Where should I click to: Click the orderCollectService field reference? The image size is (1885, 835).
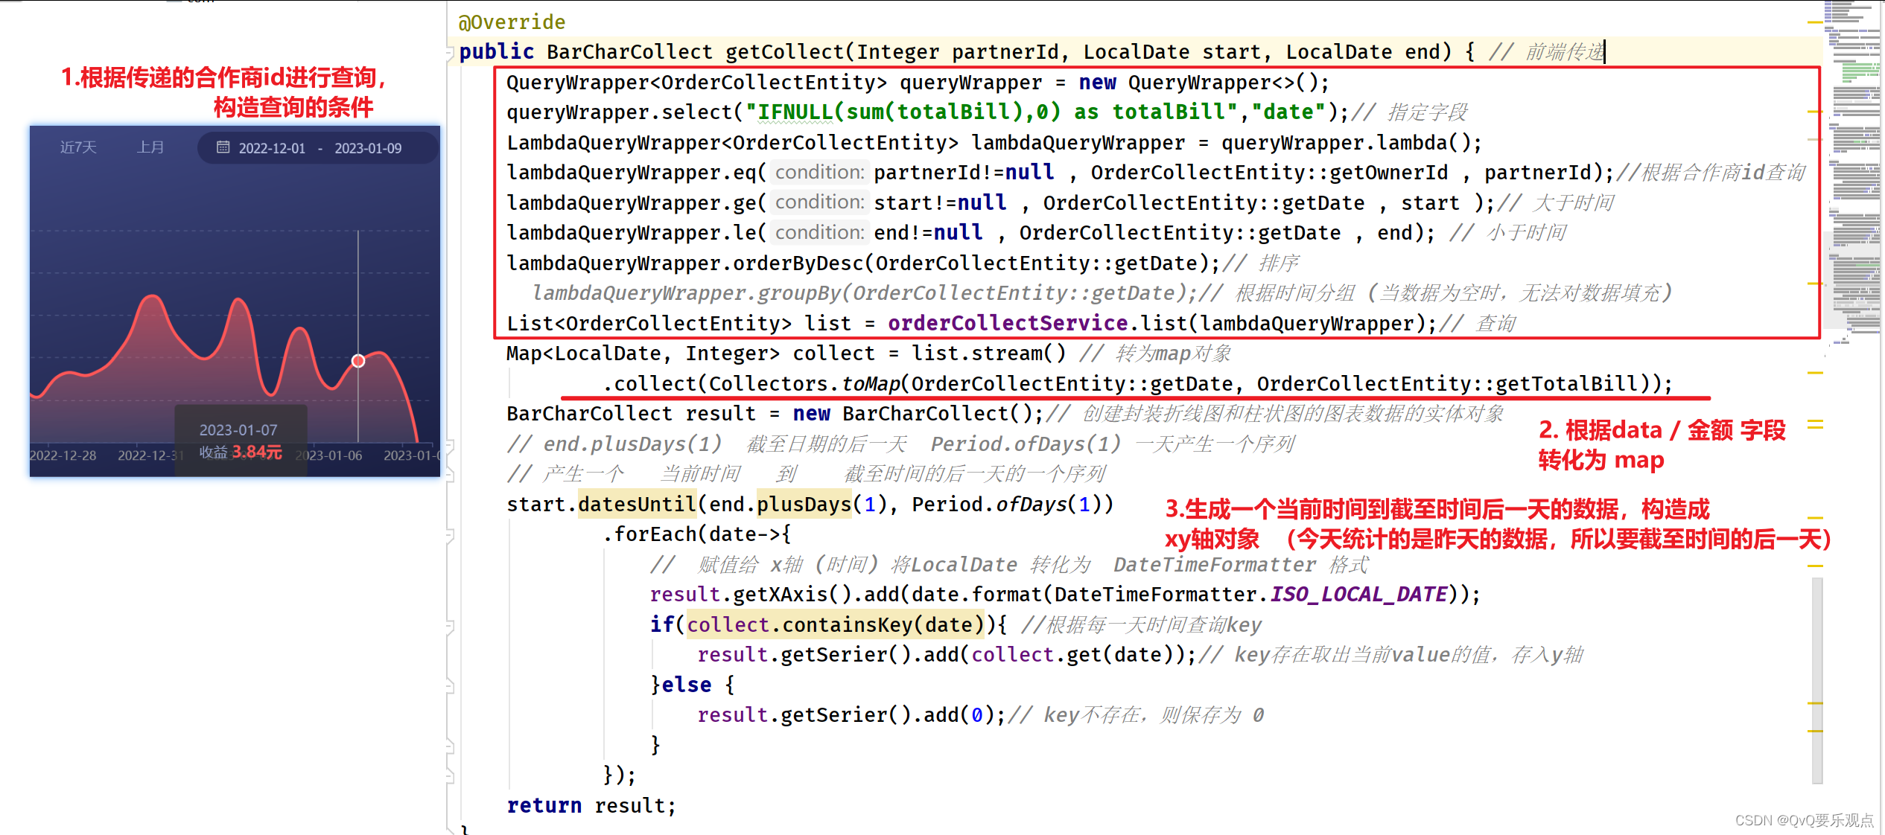pos(1008,324)
